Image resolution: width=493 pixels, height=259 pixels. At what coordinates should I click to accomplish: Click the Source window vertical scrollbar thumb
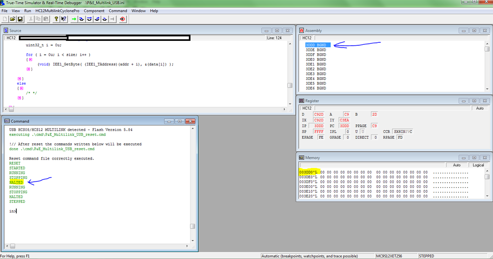coord(290,85)
